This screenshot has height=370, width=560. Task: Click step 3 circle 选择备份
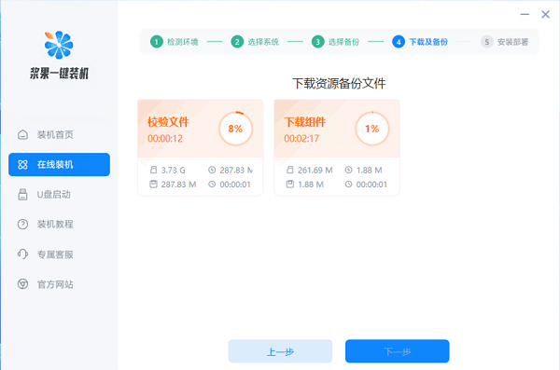(x=318, y=42)
